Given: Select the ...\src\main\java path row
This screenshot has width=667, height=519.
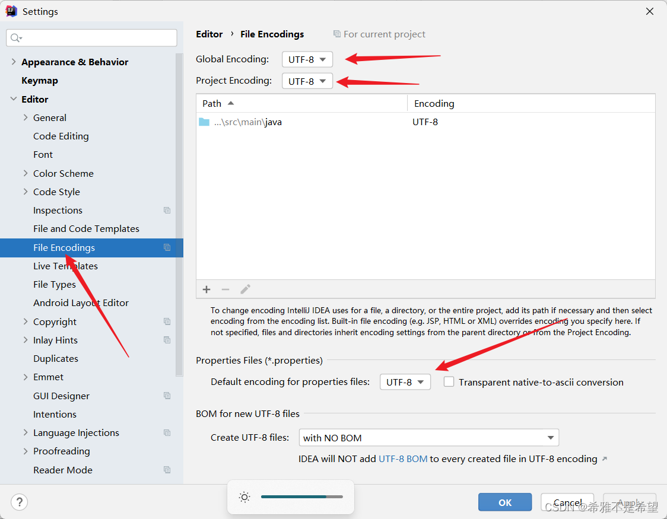Looking at the screenshot, I should coord(425,122).
